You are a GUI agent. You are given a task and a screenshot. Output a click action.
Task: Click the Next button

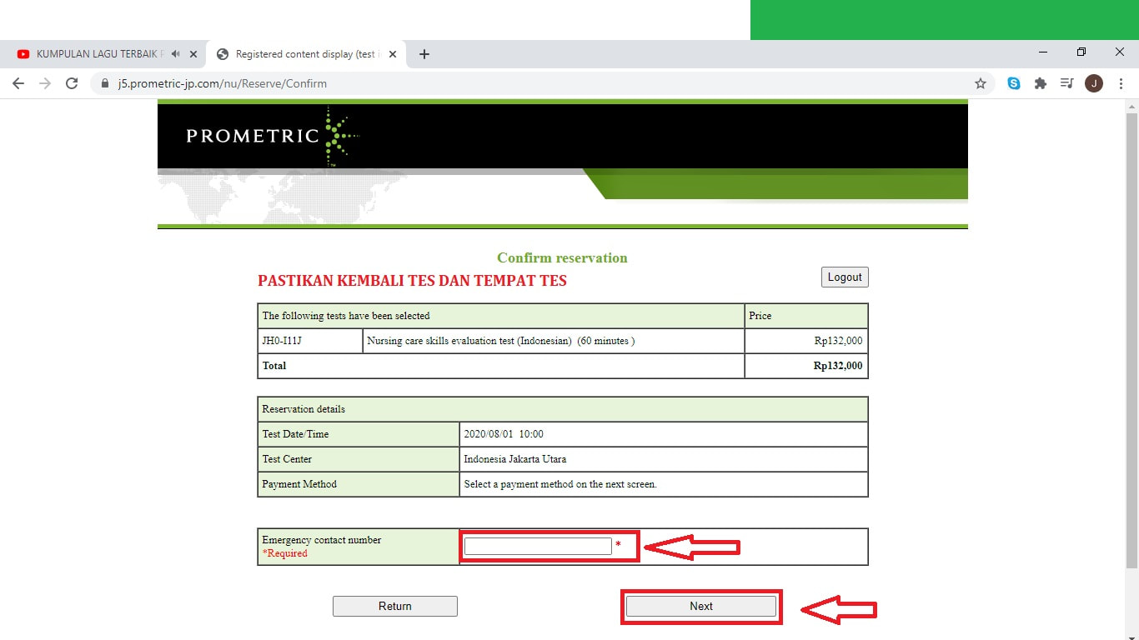tap(701, 606)
